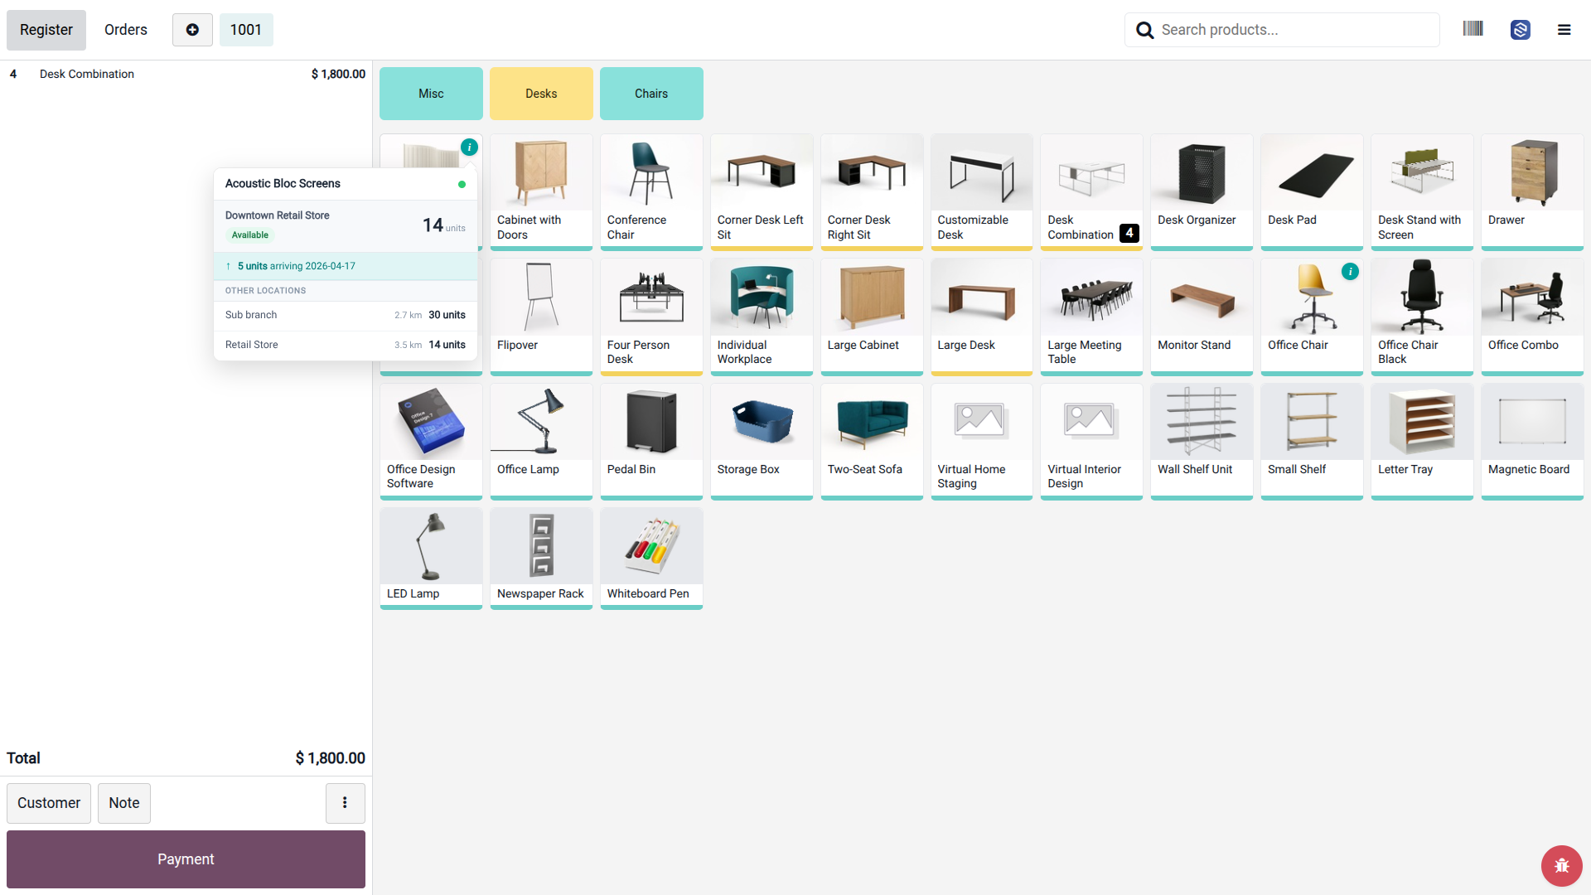The width and height of the screenshot is (1591, 895).
Task: Add Whiteboard Pen to the order
Action: click(651, 559)
